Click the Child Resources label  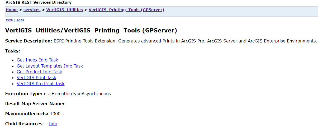point(24,124)
